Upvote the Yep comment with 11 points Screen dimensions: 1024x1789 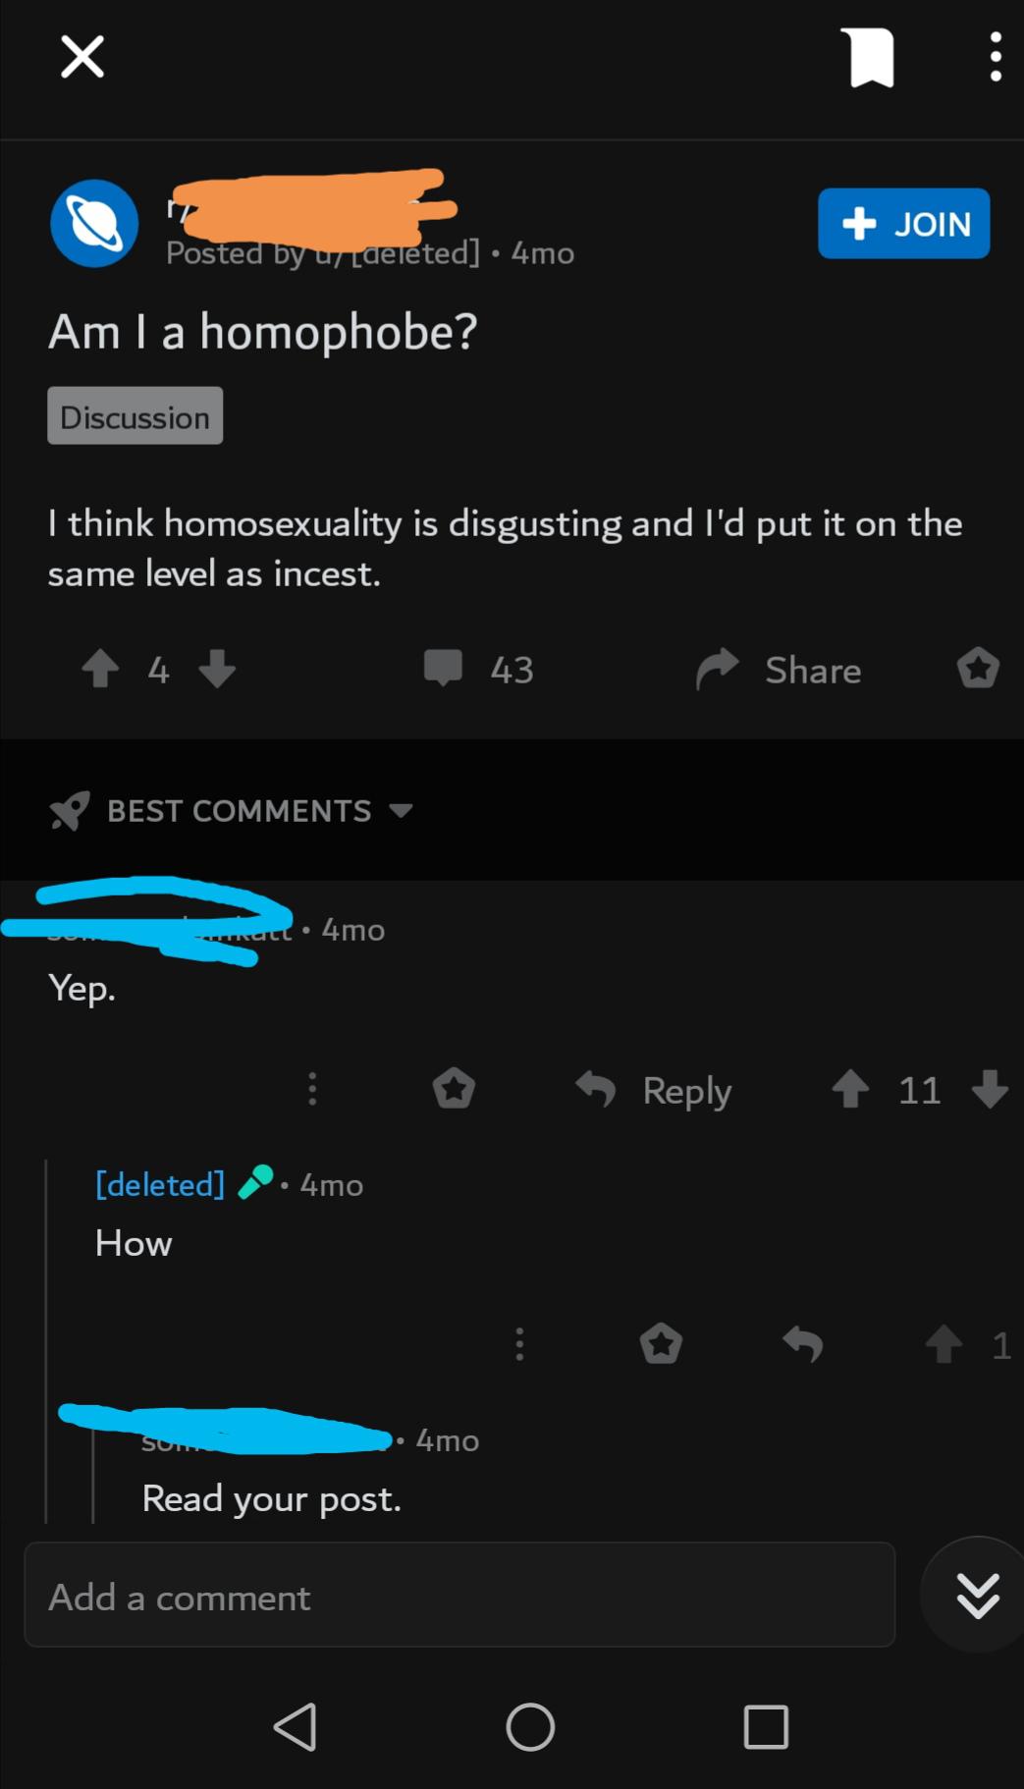tap(850, 1089)
